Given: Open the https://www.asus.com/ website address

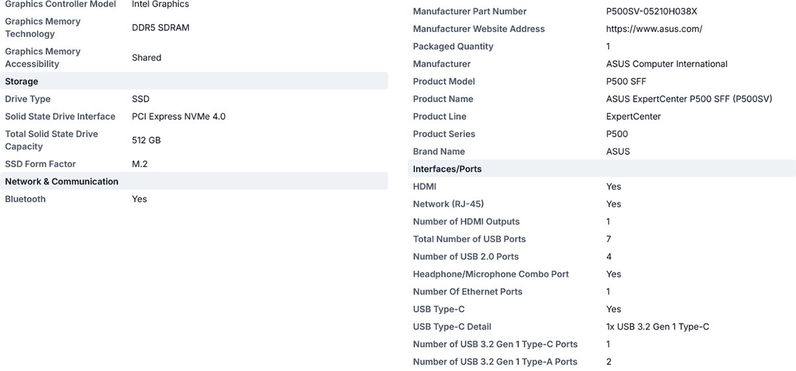Looking at the screenshot, I should [x=654, y=29].
